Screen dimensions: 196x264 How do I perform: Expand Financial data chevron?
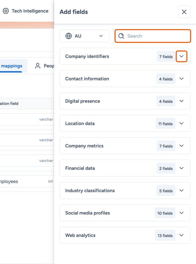point(181,168)
